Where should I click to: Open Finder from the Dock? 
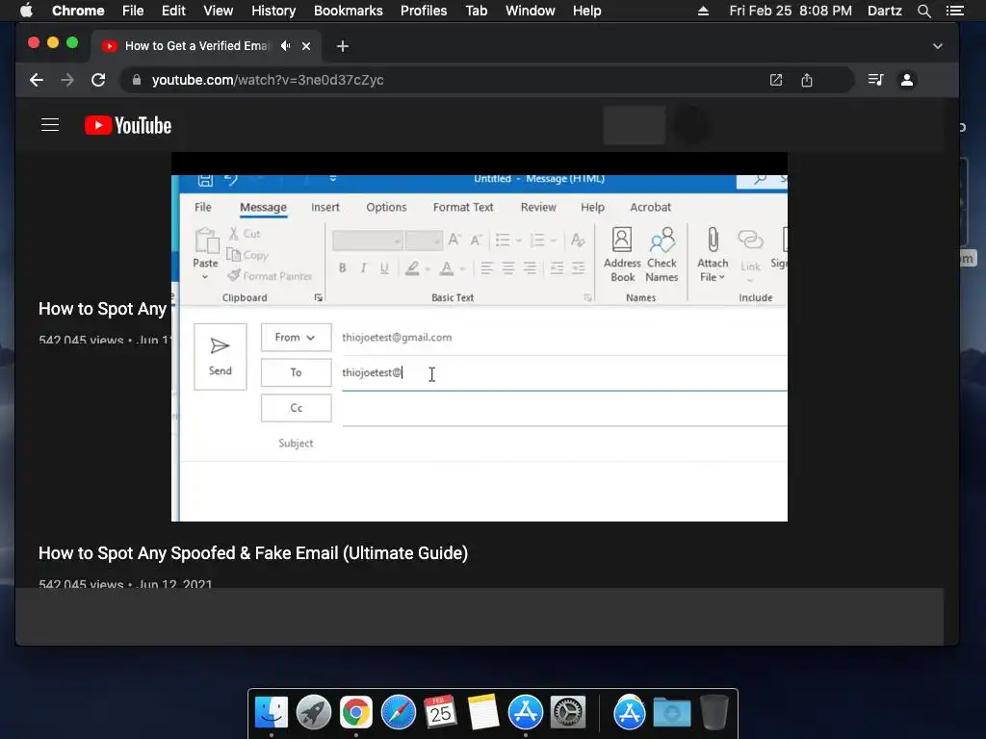(x=272, y=713)
